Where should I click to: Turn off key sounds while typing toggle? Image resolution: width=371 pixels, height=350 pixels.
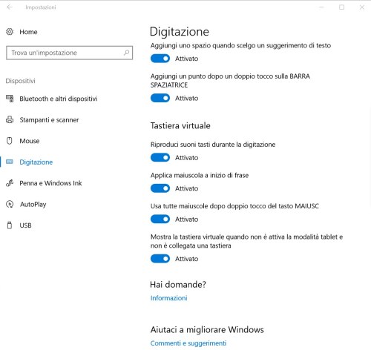tap(160, 157)
